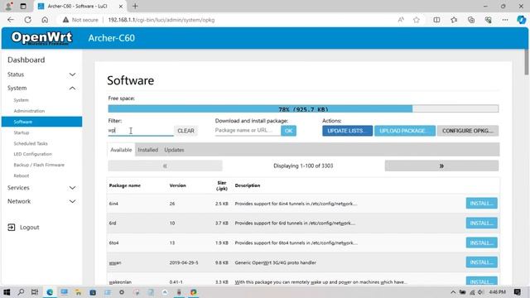Open the Collections icon
This screenshot has width=530, height=298.
pos(471,20)
